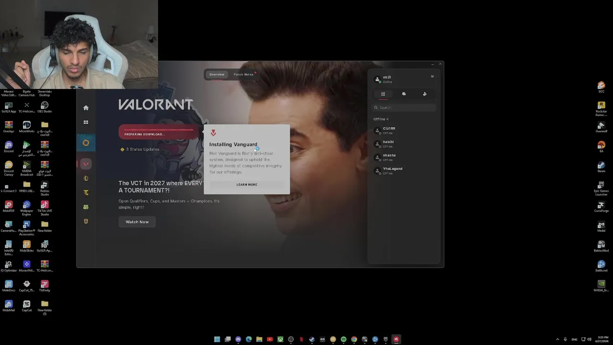Open Windows Start menu
Viewport: 613px width, 345px height.
pos(217,339)
